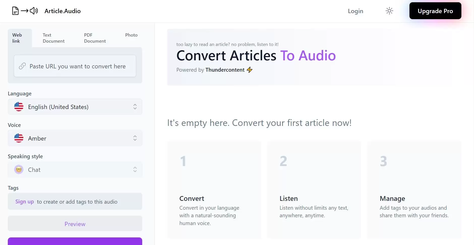Toggle light/dark theme with the sun icon
Image resolution: width=474 pixels, height=245 pixels.
[x=389, y=11]
